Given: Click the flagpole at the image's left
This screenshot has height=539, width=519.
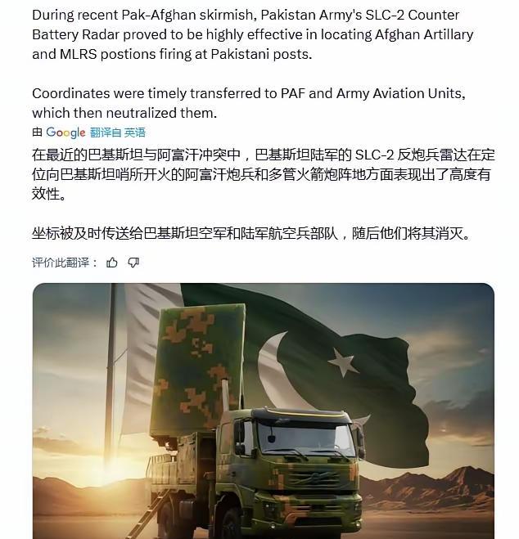Looking at the screenshot, I should [111, 373].
